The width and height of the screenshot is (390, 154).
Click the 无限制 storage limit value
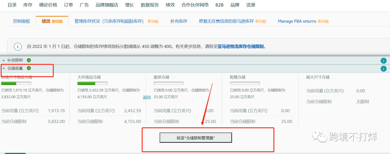pos(363,102)
